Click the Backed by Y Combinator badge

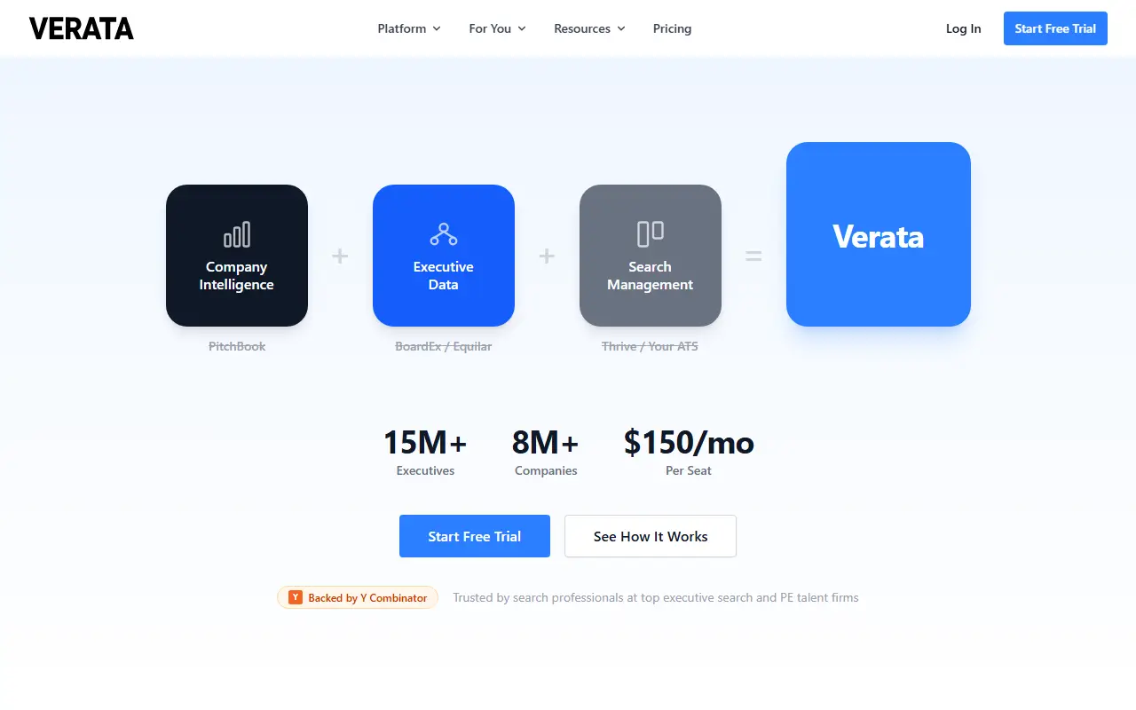click(x=358, y=598)
